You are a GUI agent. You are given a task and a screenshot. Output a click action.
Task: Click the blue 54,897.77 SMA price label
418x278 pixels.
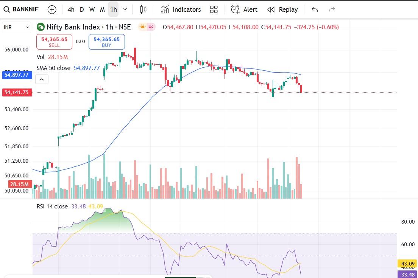pyautogui.click(x=17, y=75)
